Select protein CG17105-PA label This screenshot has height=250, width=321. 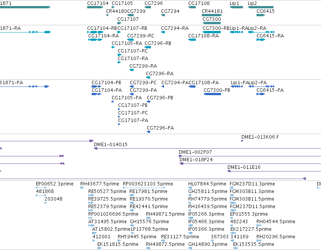click(x=127, y=98)
